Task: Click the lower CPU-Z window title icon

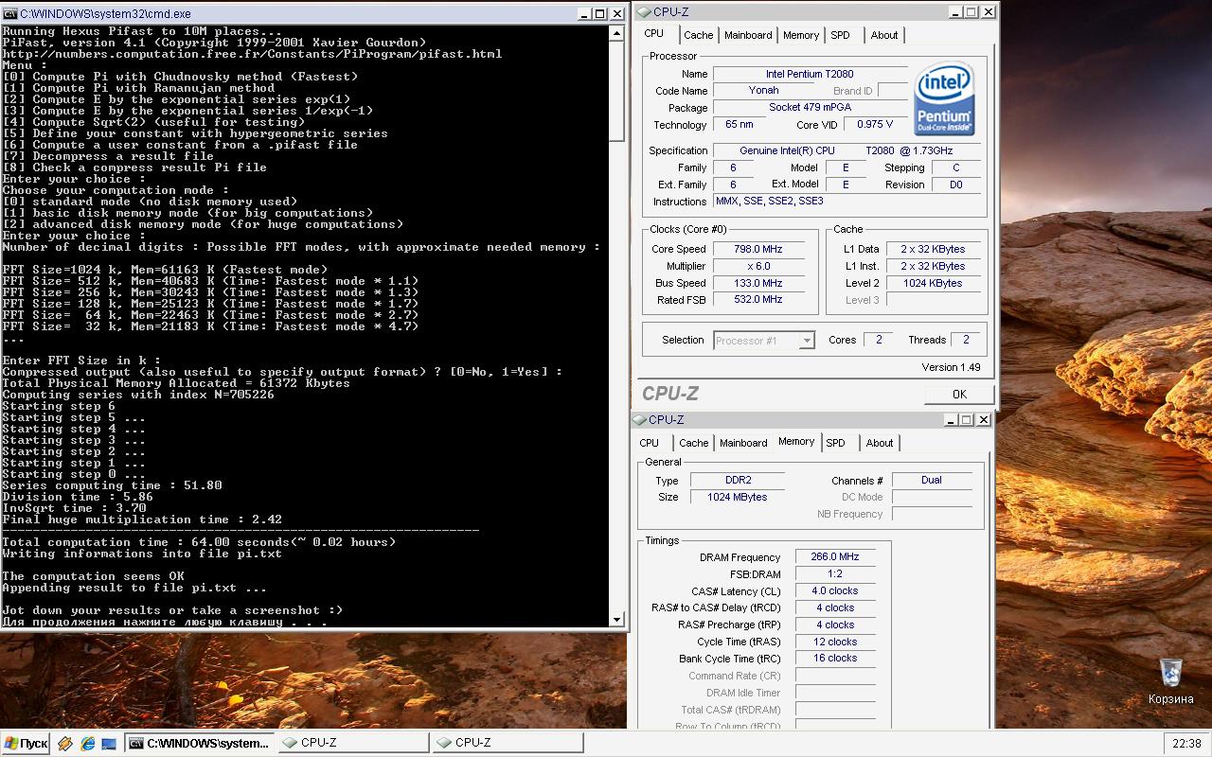Action: (x=640, y=420)
